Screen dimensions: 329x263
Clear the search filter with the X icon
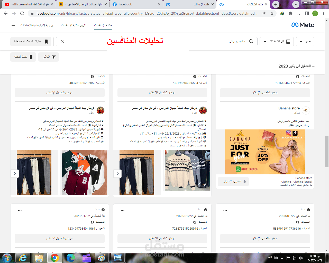tap(62, 41)
